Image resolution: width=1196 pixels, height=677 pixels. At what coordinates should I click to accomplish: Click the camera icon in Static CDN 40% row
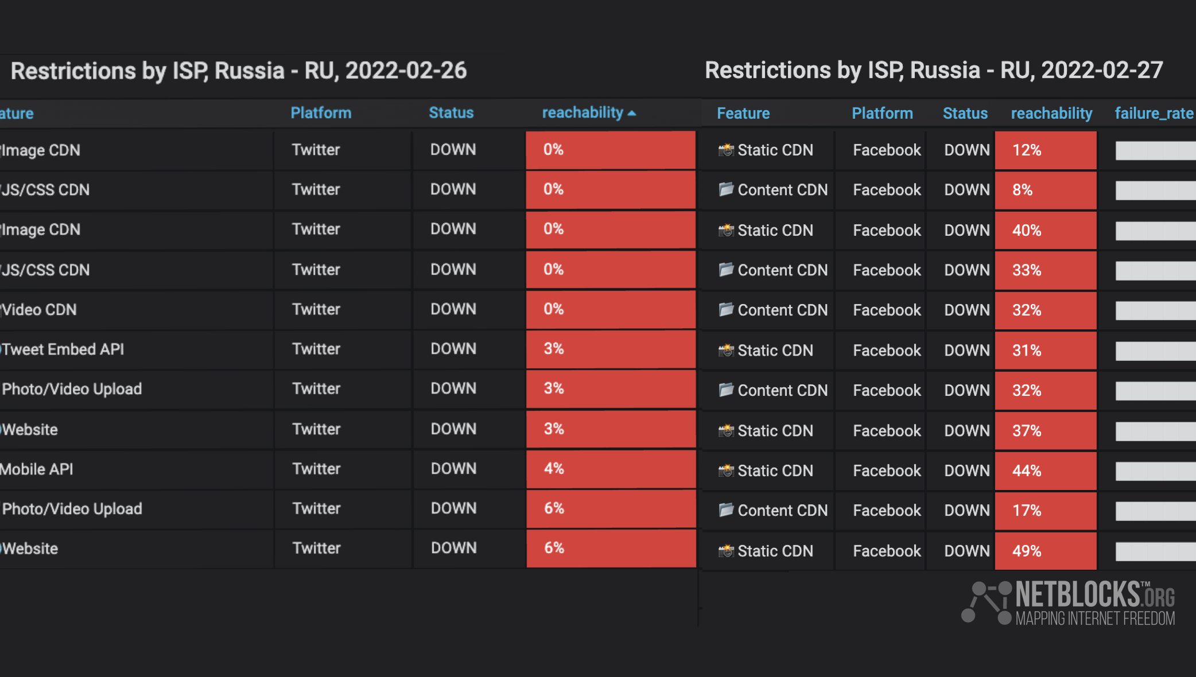(x=726, y=230)
